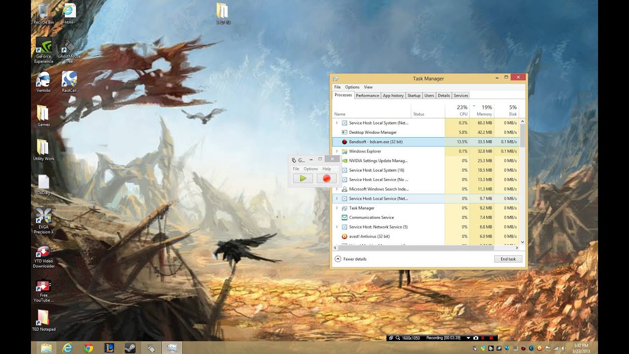Sort processes by Memory column header

click(482, 110)
